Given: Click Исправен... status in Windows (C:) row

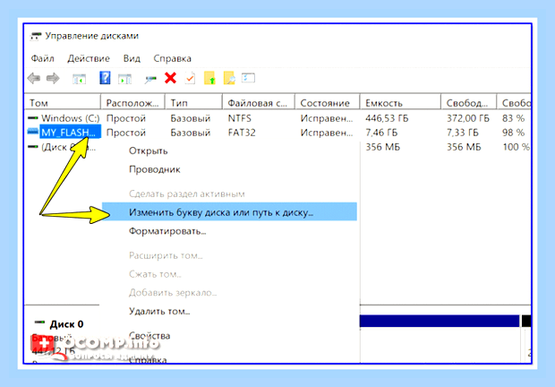Looking at the screenshot, I should tap(327, 118).
